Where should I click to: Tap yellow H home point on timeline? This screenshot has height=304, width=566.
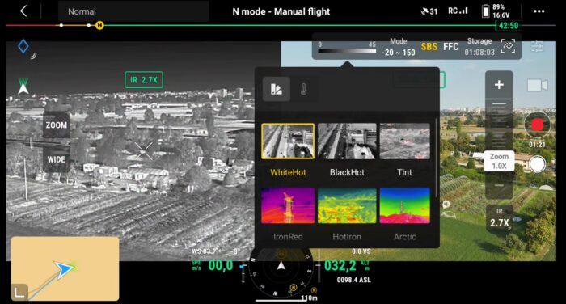pos(99,26)
